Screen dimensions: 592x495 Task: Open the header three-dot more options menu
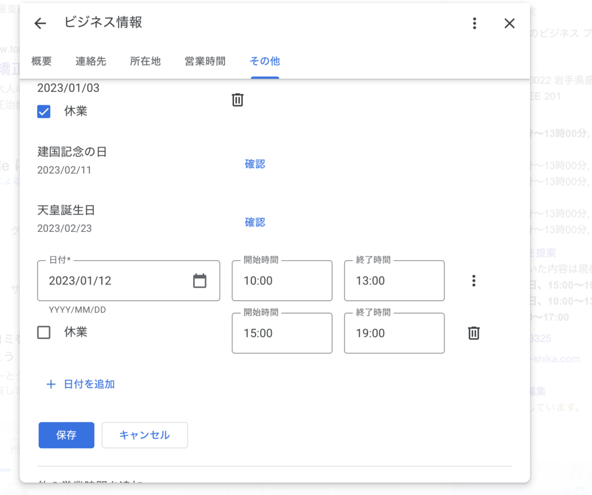474,23
